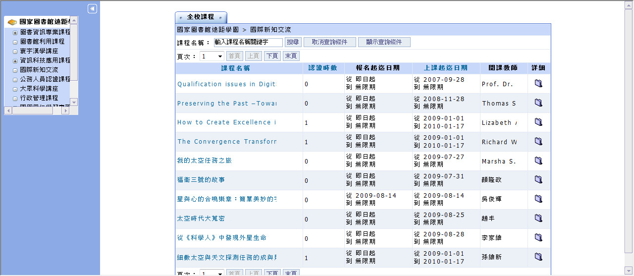Open details icon for 福衛三號的故事

pos(538,180)
